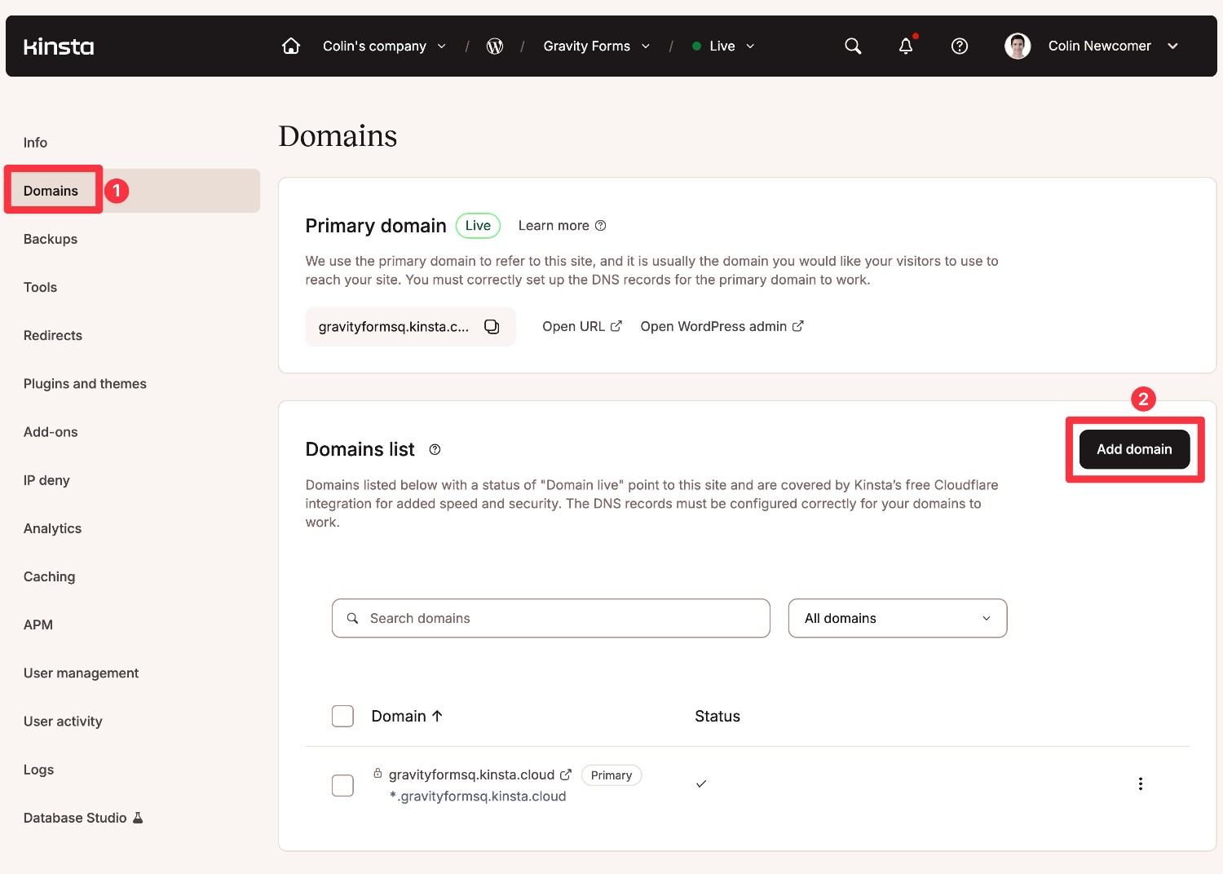Click the *.gravityformsq.kinsta.cloud wildcard text

click(478, 797)
